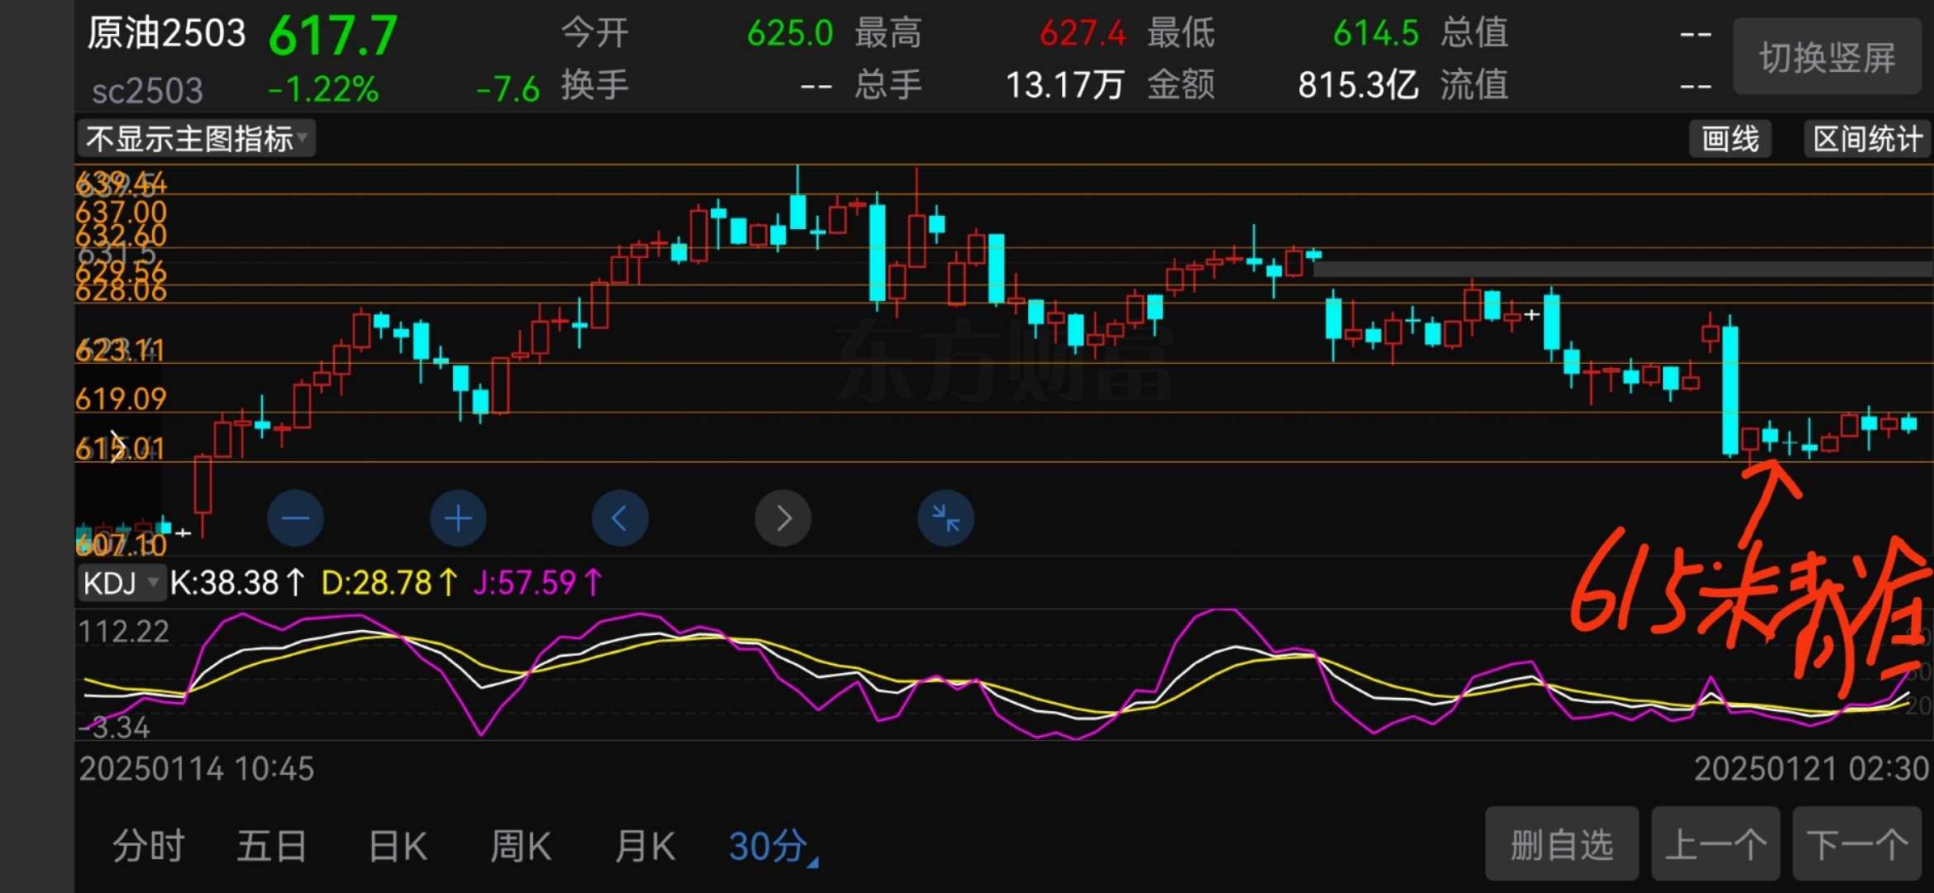Expand the 30分 period selector
1934x893 pixels.
pos(772,847)
